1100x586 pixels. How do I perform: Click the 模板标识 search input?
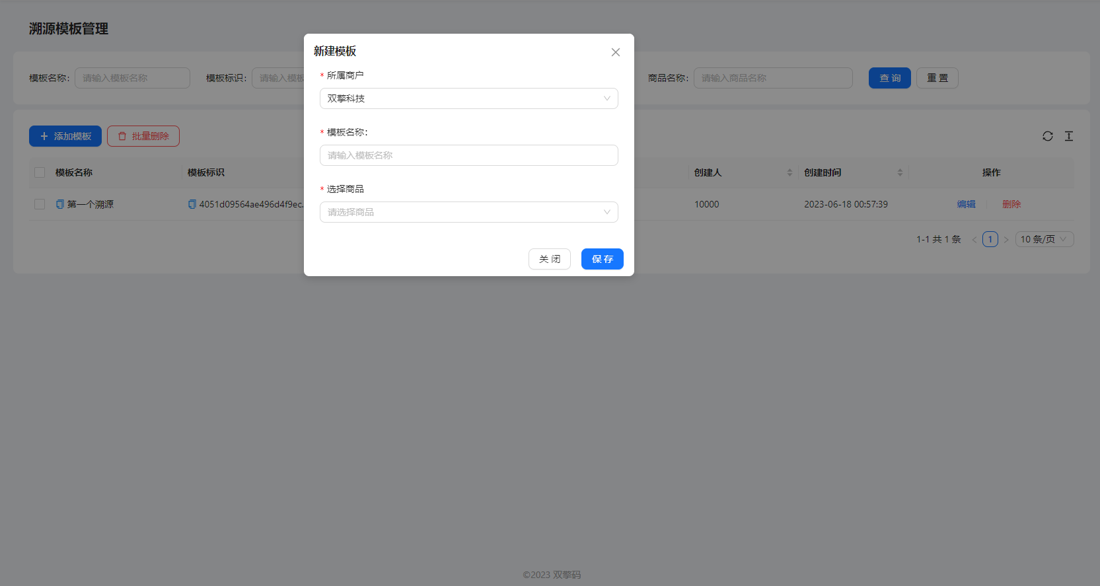click(x=278, y=78)
